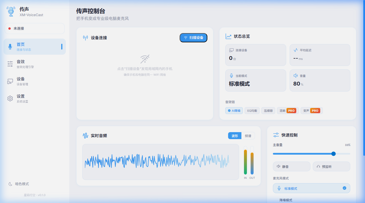Viewport: 365px width, 203px height.
Task: Click the sound effects sliders icon
Action: click(x=10, y=64)
